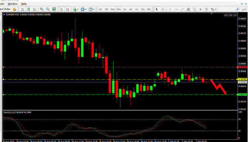Tile chart windows icon

pos(54,10)
